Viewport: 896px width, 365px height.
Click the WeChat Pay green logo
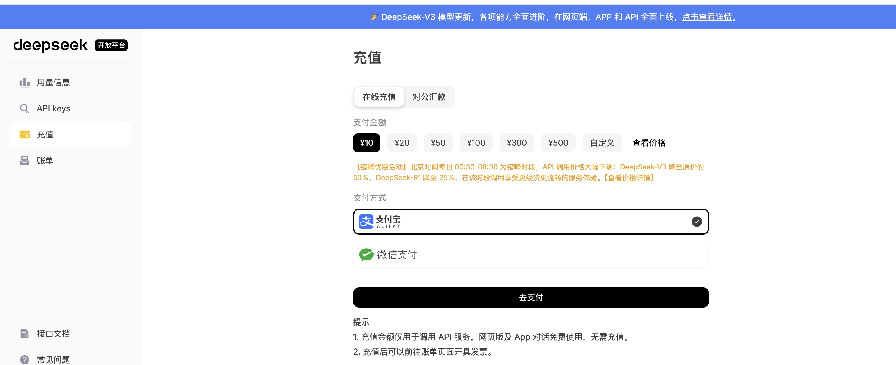pos(366,254)
